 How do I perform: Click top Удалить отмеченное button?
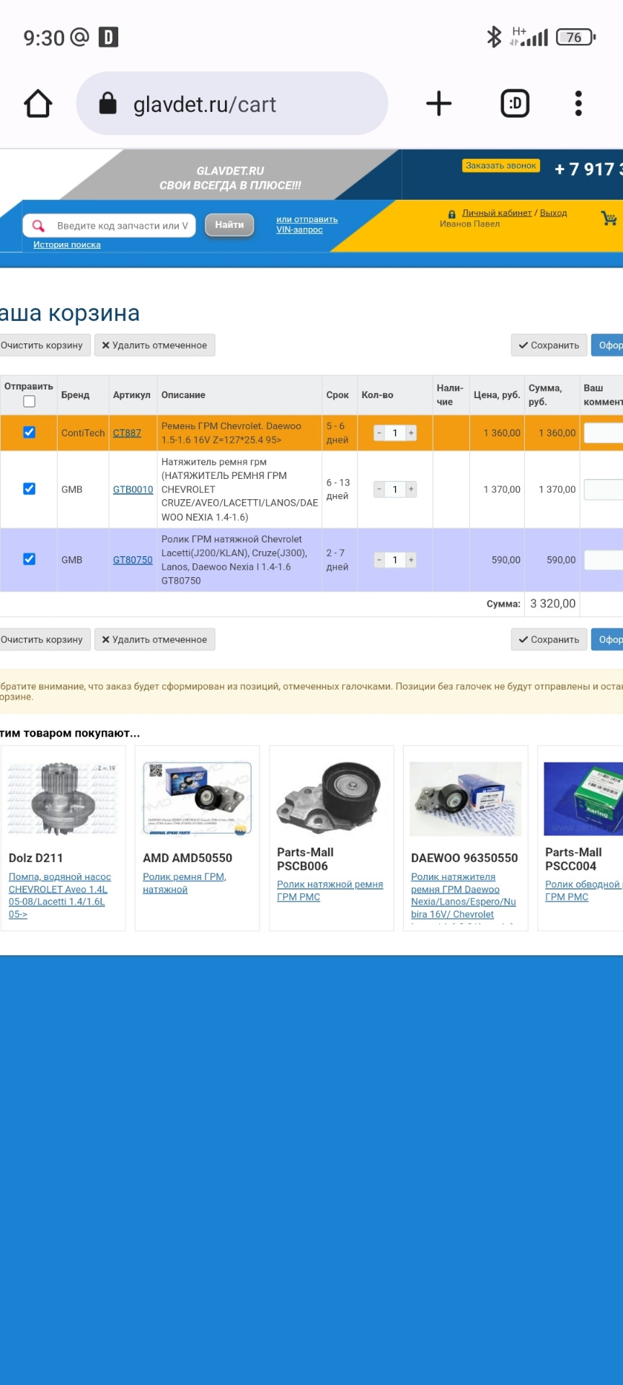[155, 346]
